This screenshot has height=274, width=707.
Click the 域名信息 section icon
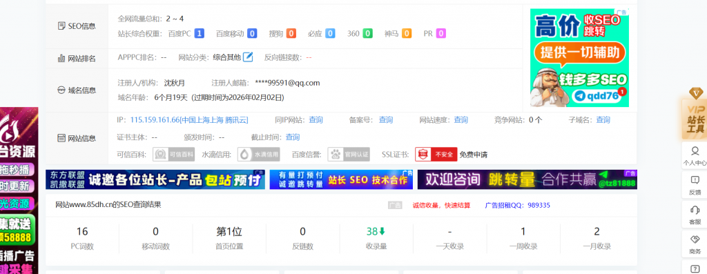[x=61, y=90]
